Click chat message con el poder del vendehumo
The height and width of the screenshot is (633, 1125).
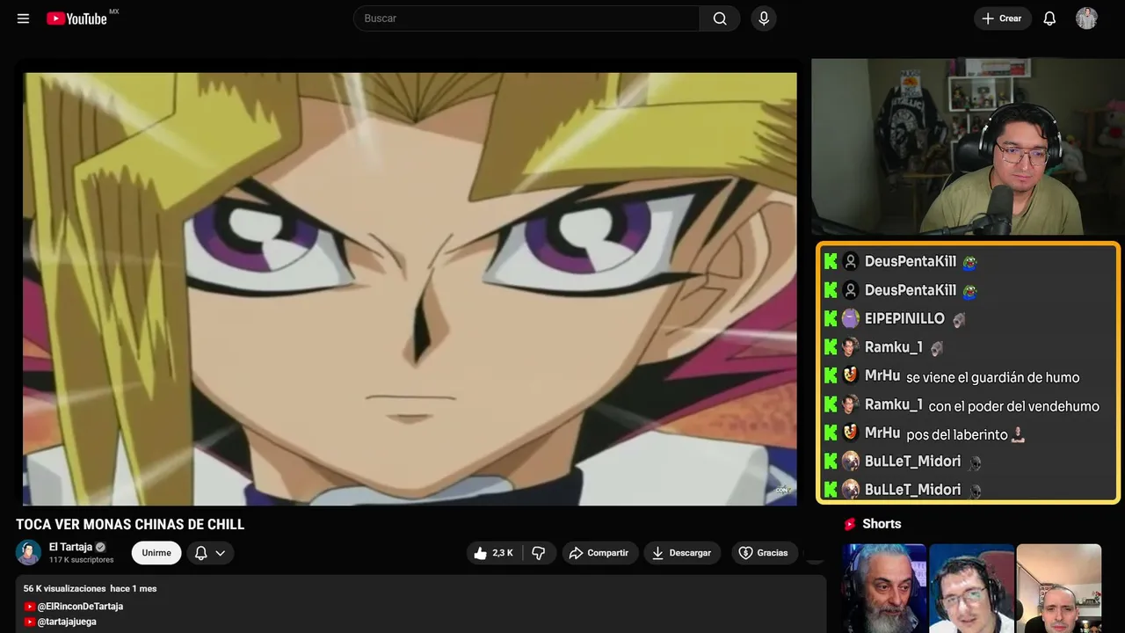pos(1014,406)
